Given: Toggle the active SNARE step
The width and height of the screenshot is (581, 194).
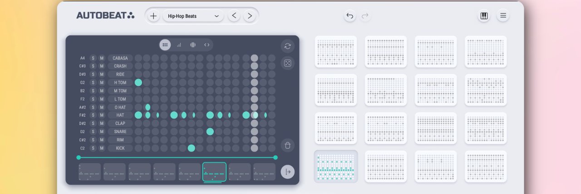Looking at the screenshot, I should [x=210, y=132].
